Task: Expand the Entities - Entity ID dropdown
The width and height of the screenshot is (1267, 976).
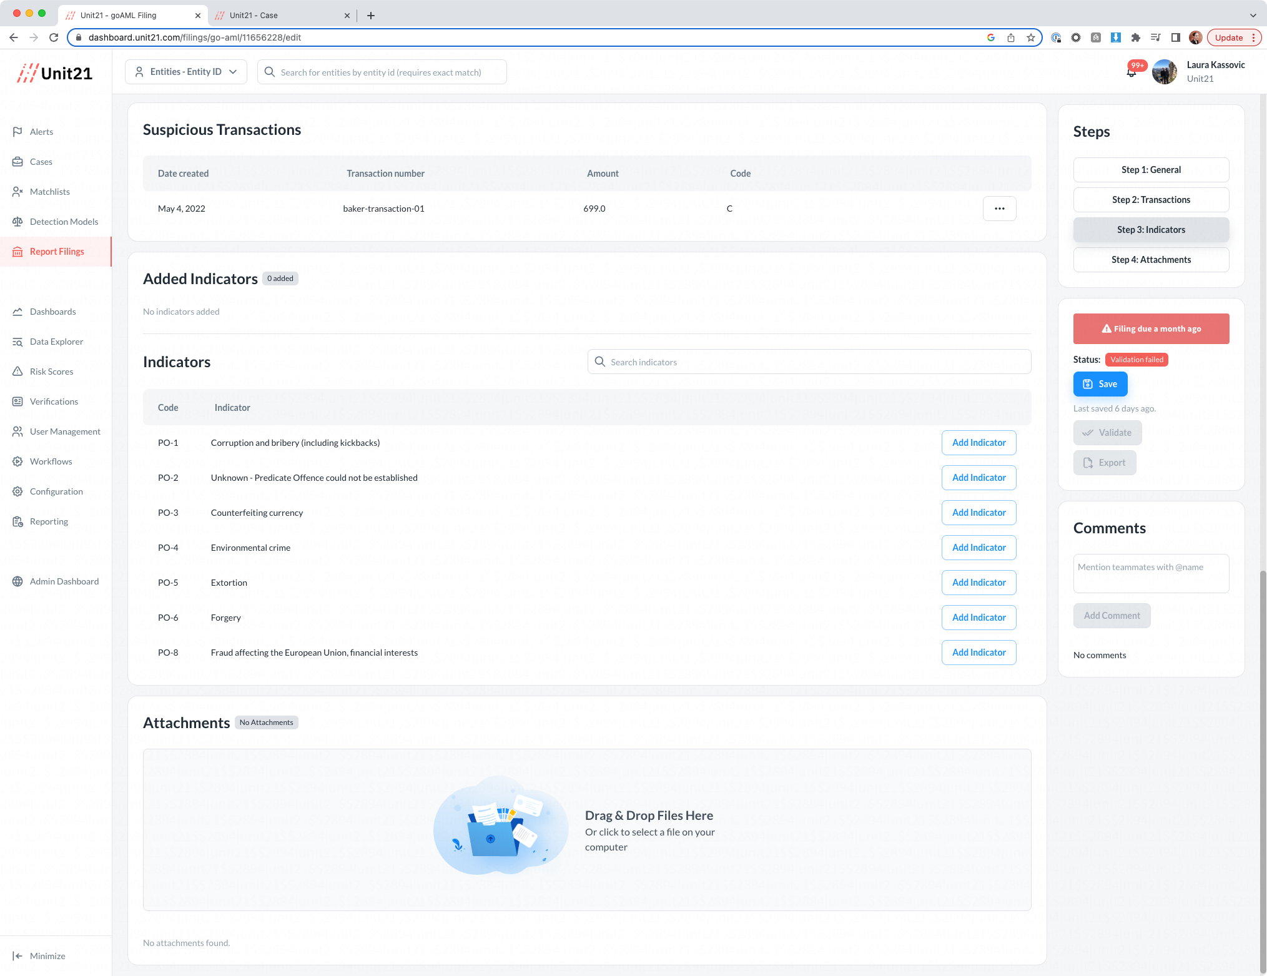Action: 186,72
